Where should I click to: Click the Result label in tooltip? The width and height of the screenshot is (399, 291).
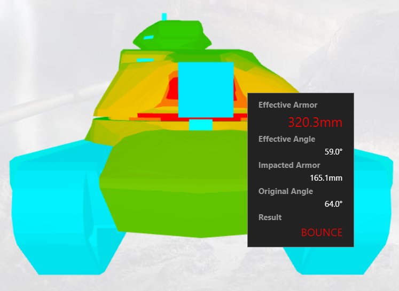coord(270,217)
